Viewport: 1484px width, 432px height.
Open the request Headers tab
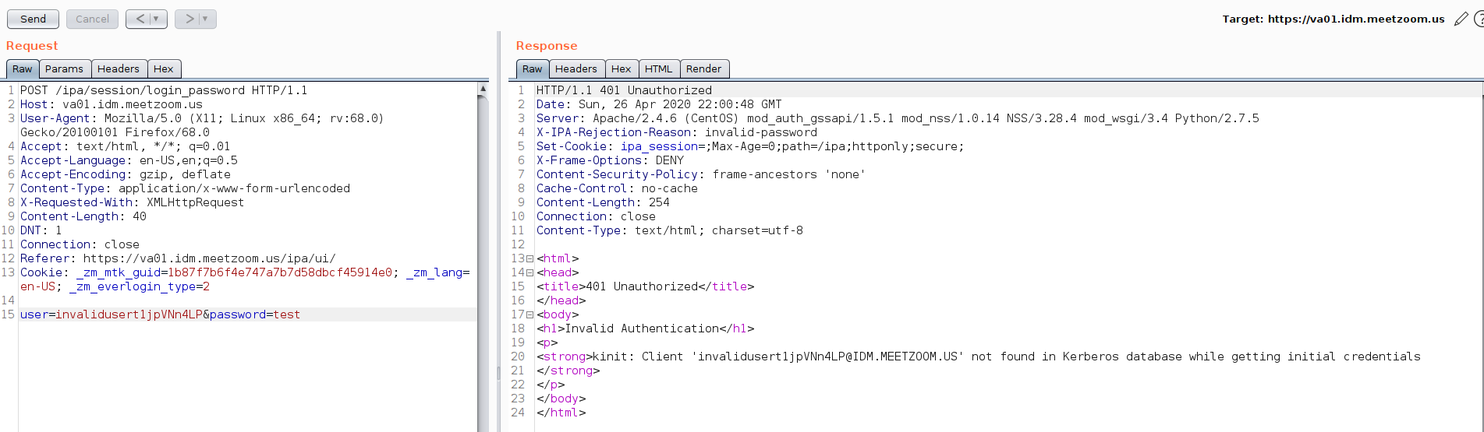pyautogui.click(x=119, y=68)
